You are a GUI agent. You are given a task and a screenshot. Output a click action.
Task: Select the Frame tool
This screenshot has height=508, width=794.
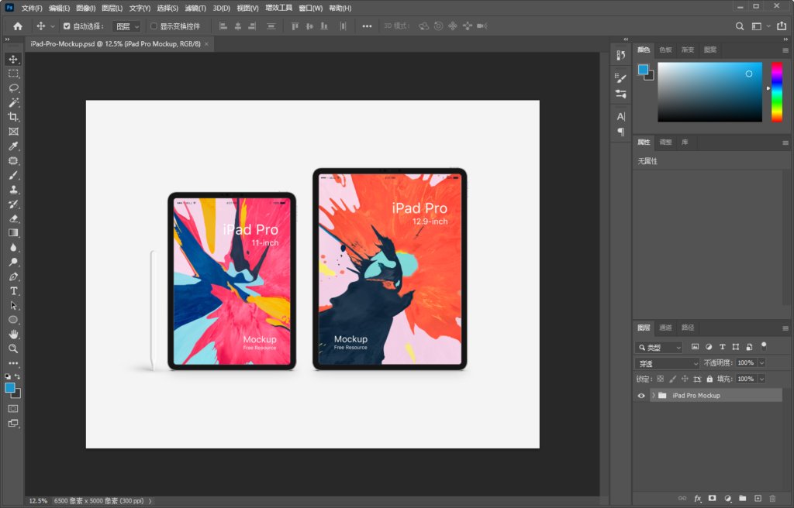click(13, 132)
